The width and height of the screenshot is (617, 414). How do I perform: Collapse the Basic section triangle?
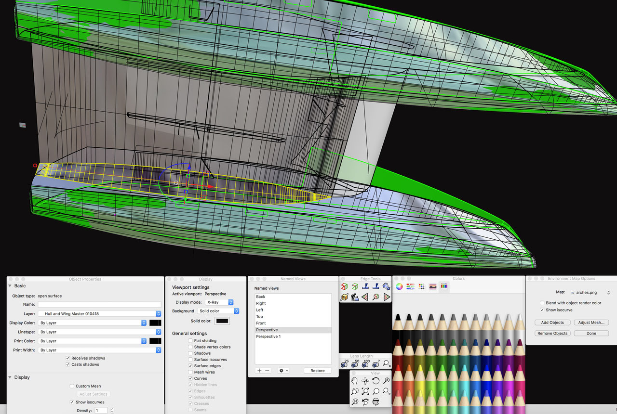(x=10, y=286)
